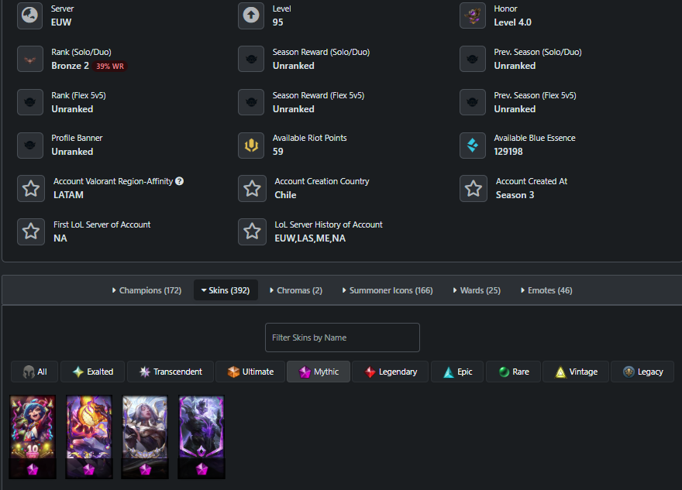The width and height of the screenshot is (682, 490).
Task: Select the Account Creation Country value Chile
Action: coord(285,195)
